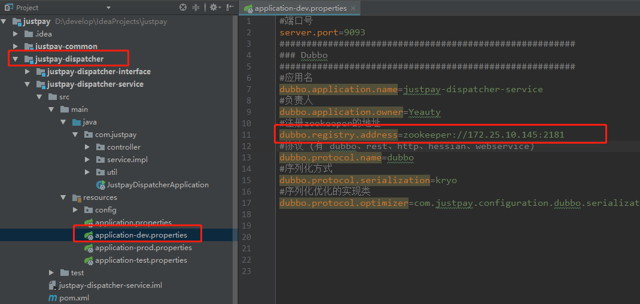Open the Project view selector dropdown arrow
The width and height of the screenshot is (640, 304).
click(109, 8)
